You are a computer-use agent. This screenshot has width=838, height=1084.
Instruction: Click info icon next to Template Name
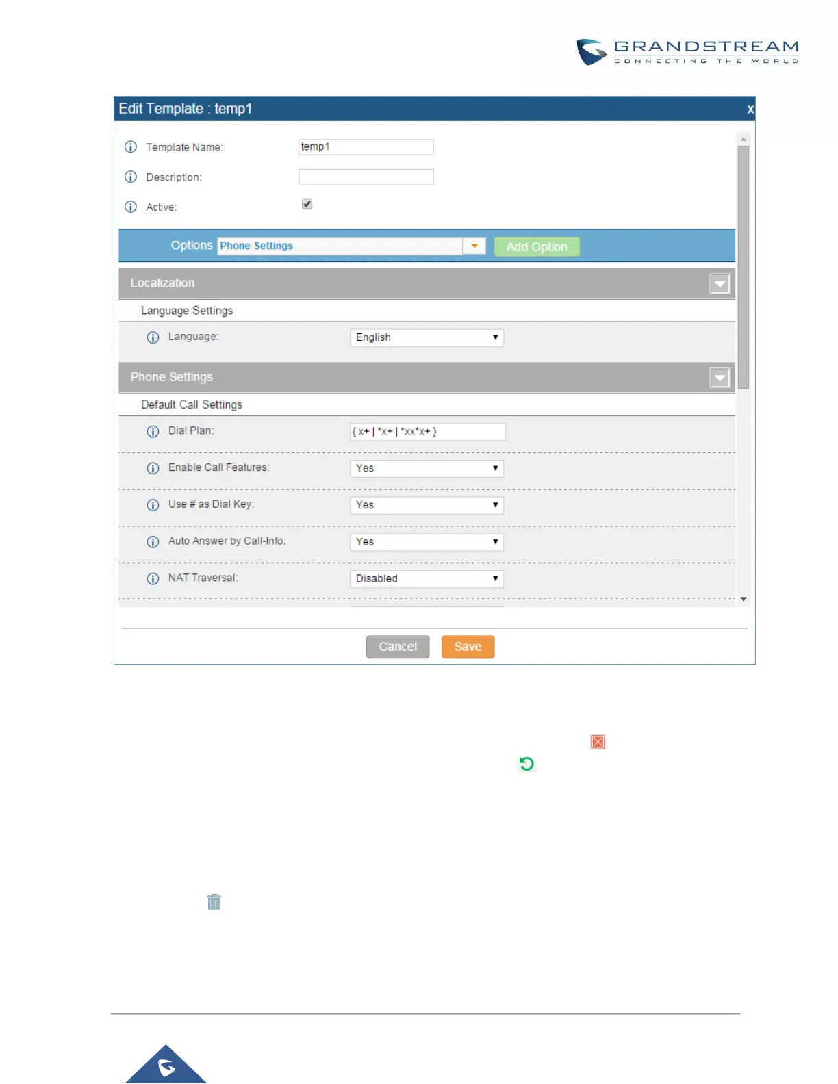131,147
